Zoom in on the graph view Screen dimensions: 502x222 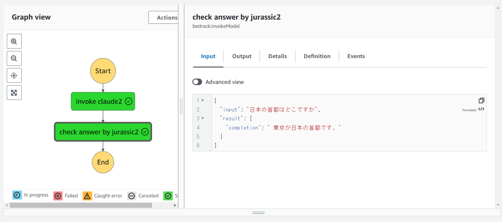[14, 41]
